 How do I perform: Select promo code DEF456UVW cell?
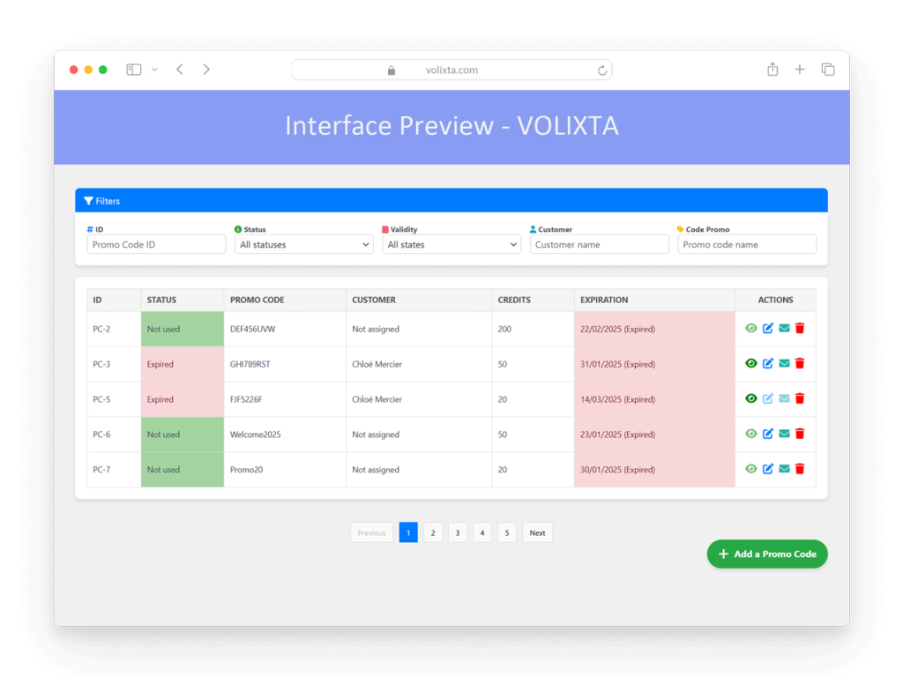pos(285,330)
